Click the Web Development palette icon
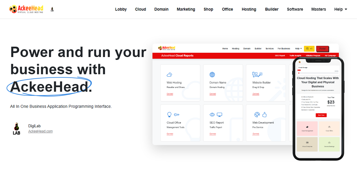 [x=257, y=115]
